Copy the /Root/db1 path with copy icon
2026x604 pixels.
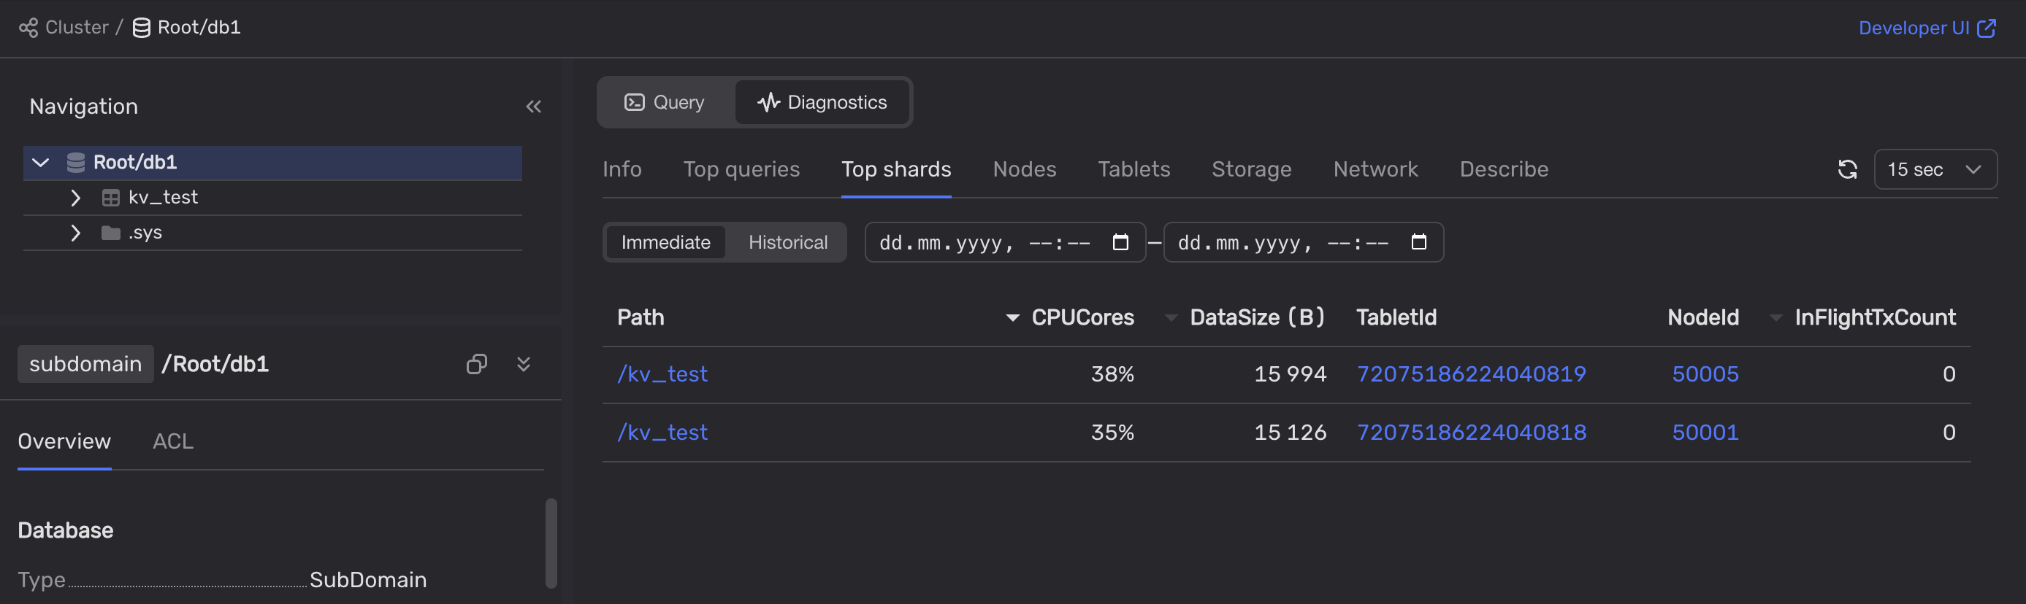point(477,364)
